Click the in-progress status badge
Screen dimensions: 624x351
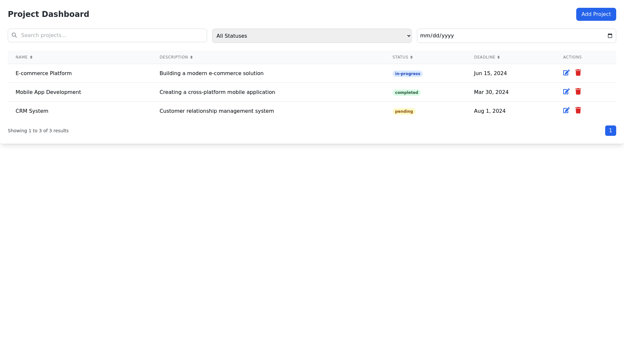[407, 74]
